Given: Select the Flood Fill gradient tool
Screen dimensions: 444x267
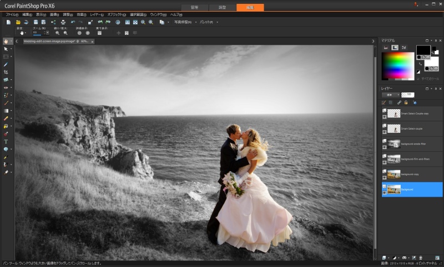Looking at the screenshot, I should point(6,111).
